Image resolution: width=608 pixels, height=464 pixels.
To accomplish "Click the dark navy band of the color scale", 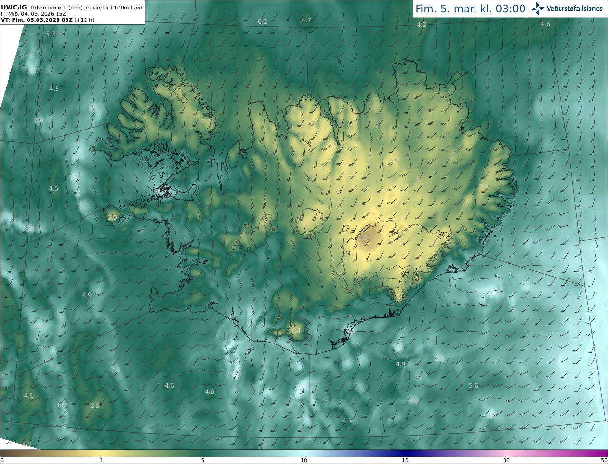I will (405, 454).
